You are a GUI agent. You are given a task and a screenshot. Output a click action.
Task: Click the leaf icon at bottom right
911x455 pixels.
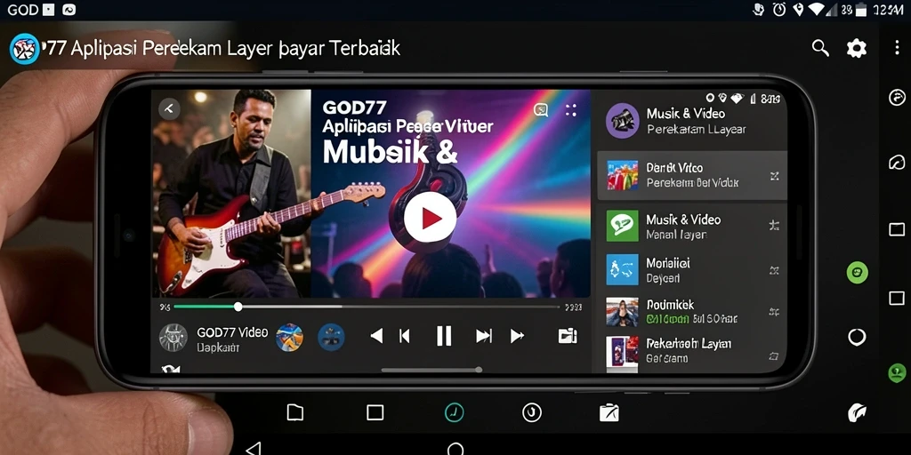tap(857, 412)
